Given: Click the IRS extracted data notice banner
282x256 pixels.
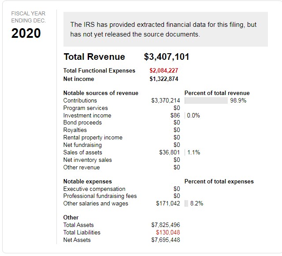Looking at the screenshot, I should [x=165, y=29].
